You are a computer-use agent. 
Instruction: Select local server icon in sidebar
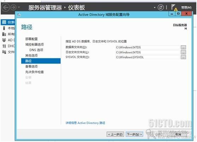pos(4,28)
